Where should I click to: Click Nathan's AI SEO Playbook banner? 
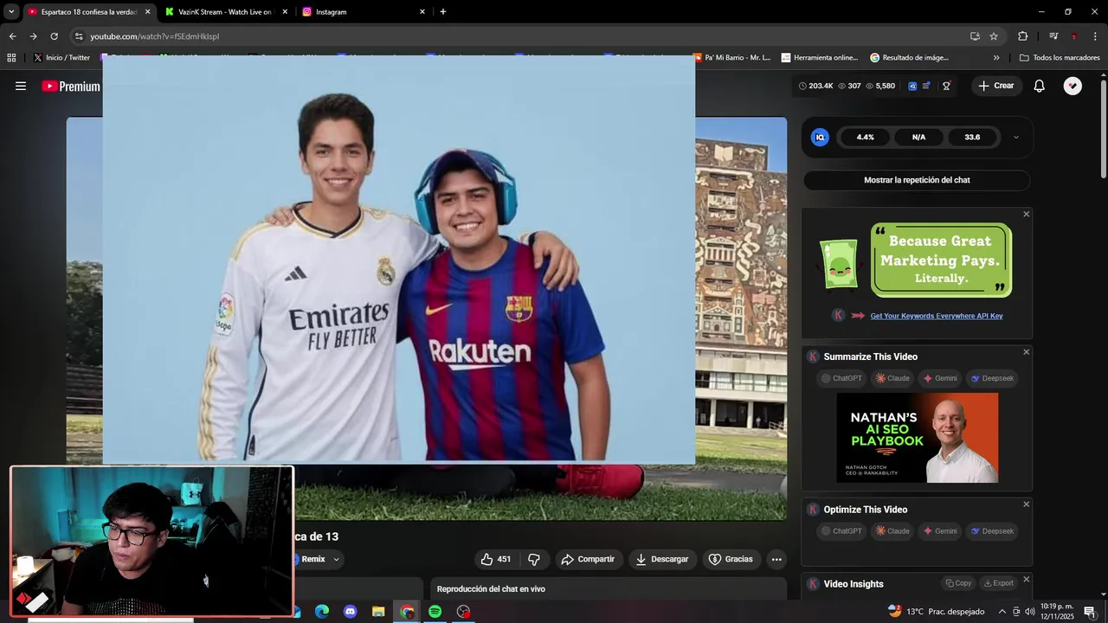pos(917,438)
